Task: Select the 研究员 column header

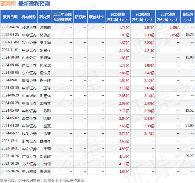Action: pyautogui.click(x=45, y=17)
